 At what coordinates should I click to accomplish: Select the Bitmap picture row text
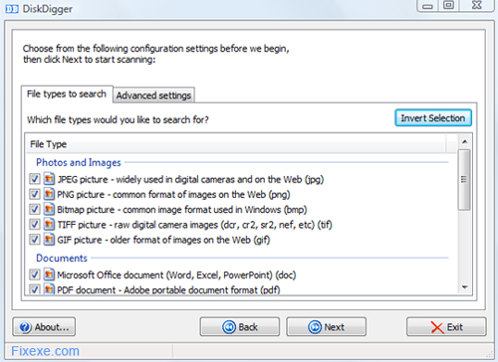[x=182, y=210]
